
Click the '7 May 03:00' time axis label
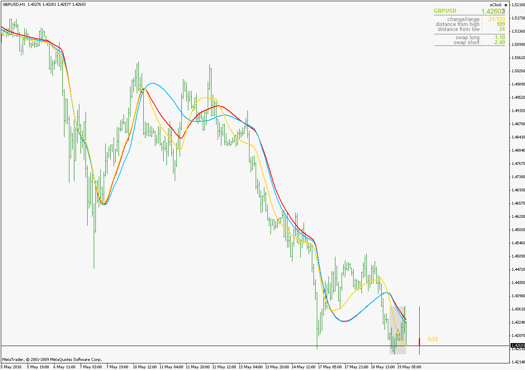[x=90, y=367]
